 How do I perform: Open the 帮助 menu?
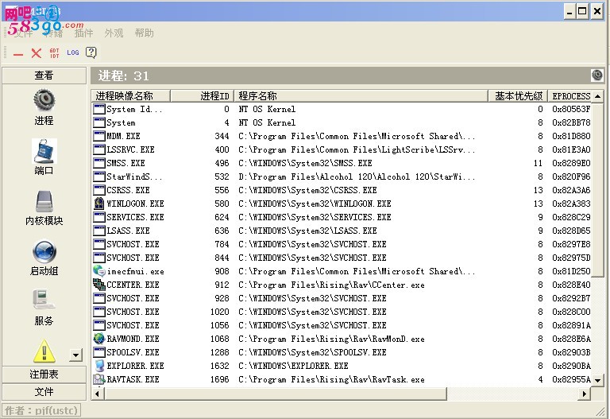[144, 33]
